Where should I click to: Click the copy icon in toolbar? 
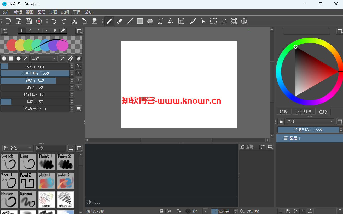(84, 21)
